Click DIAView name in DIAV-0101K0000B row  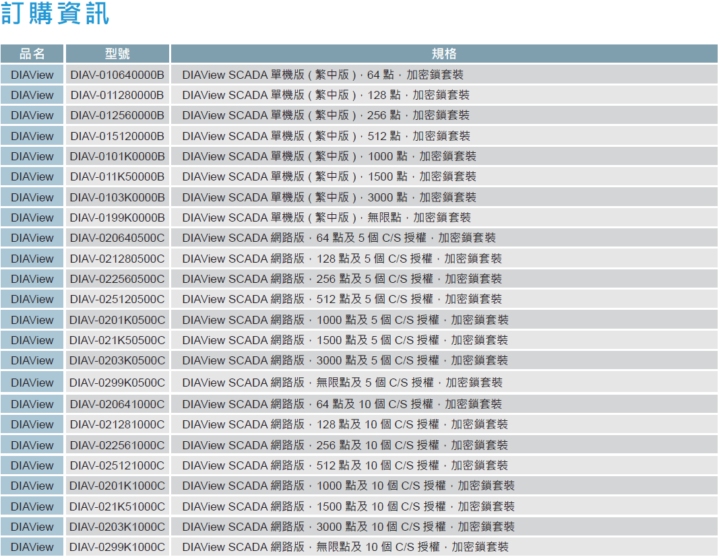(32, 156)
